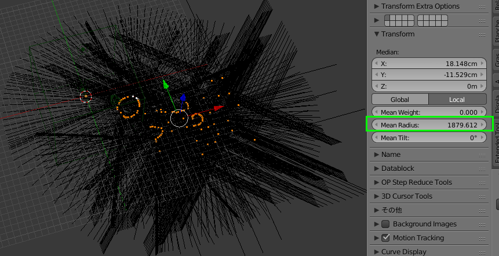Viewport: 499px width, 256px height.
Task: Select the Local coordinate space button
Action: [x=457, y=99]
